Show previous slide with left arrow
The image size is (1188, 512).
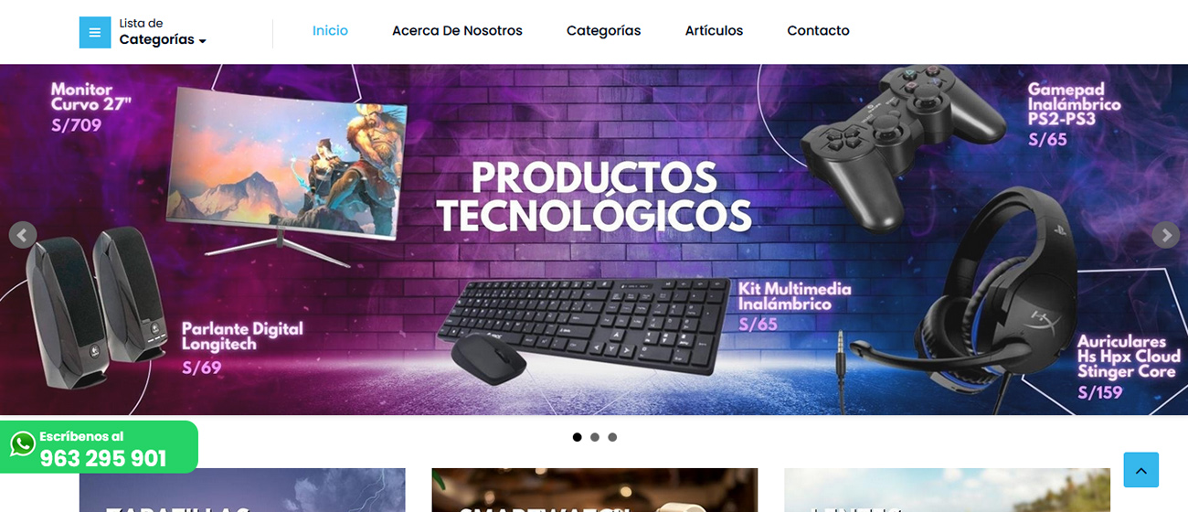pos(23,235)
